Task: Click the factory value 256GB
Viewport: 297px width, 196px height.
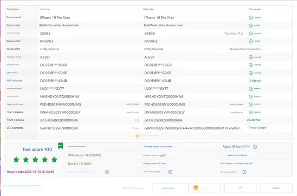Action: tap(45, 33)
